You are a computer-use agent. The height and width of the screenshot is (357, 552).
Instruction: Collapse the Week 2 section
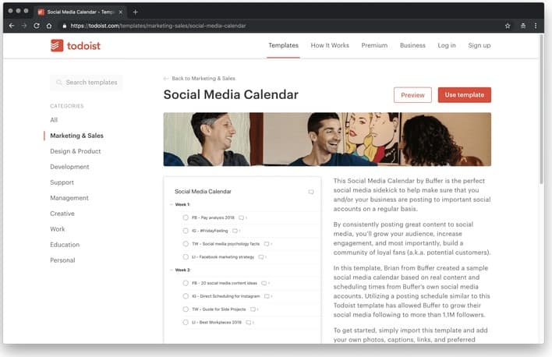(x=172, y=270)
